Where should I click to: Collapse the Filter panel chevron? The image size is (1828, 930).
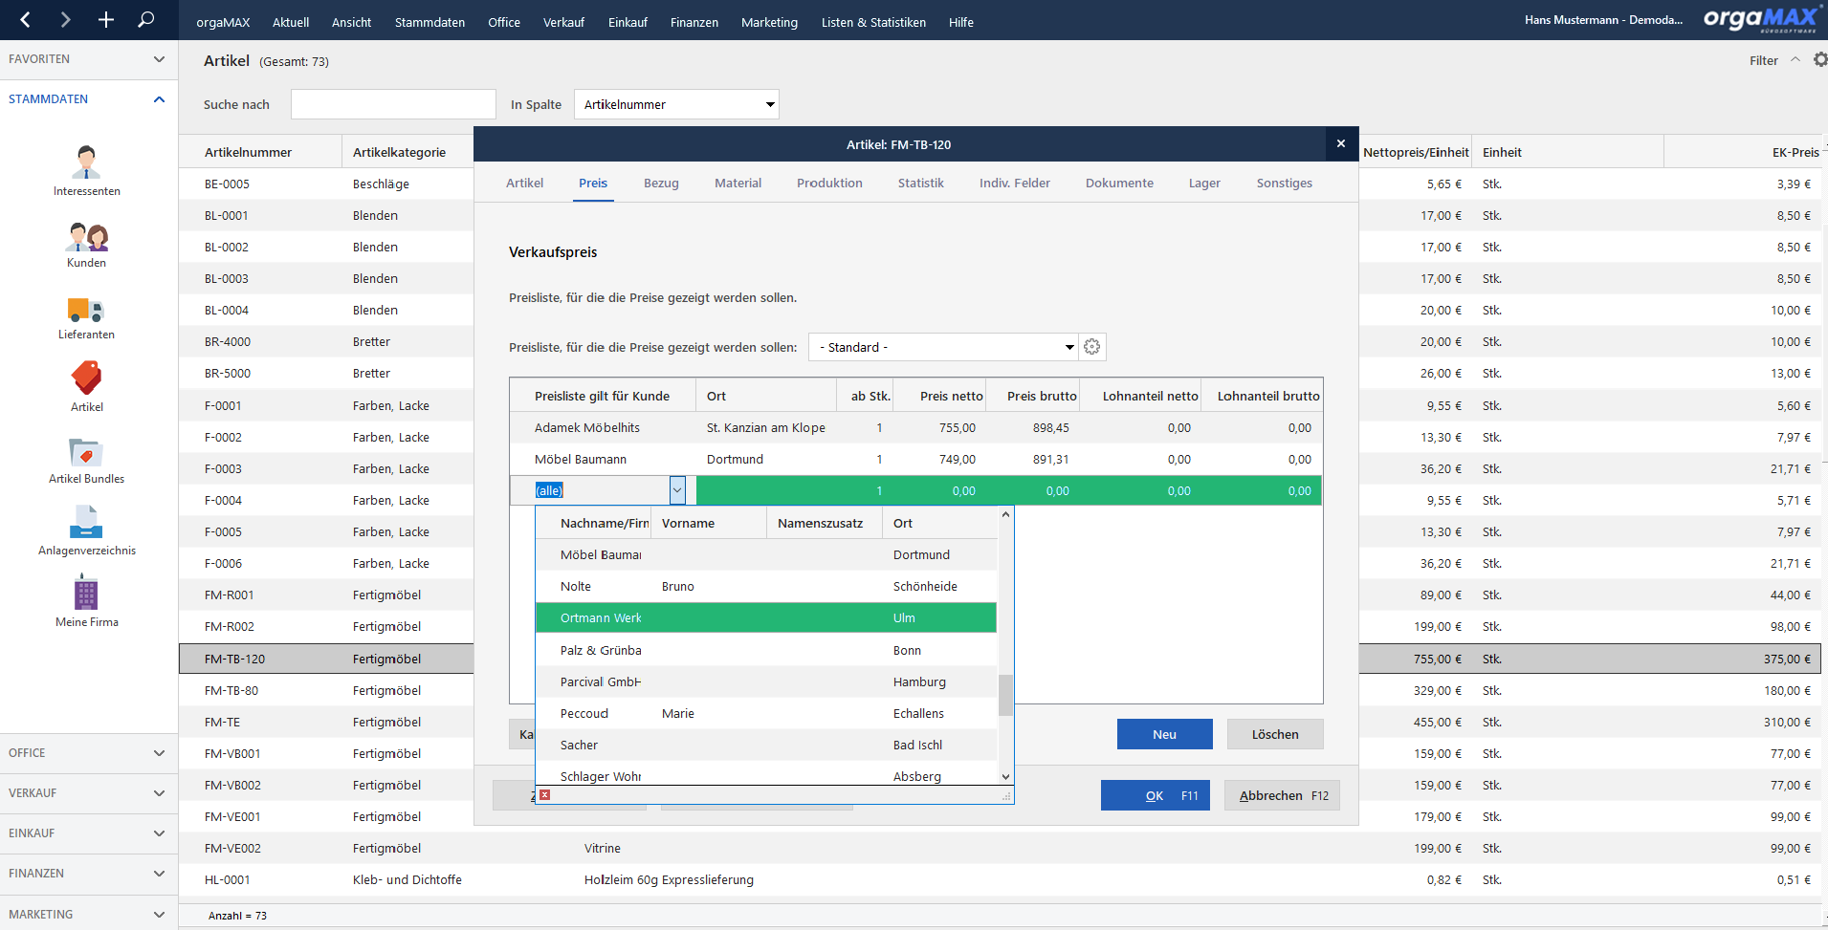pyautogui.click(x=1795, y=59)
